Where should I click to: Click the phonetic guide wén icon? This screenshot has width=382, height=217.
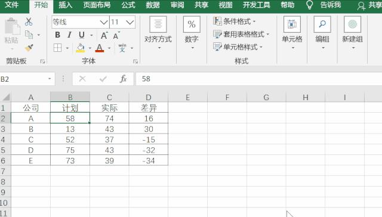(x=122, y=48)
